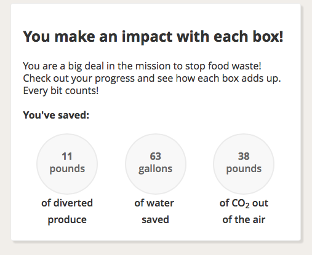This screenshot has width=312, height=255.
Task: Click the 11 pounds circle badge
Action: 67,164
